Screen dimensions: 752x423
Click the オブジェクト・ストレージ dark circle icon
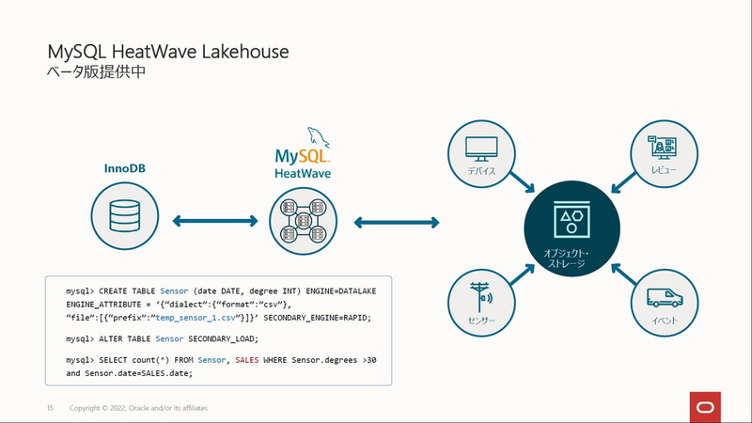[x=572, y=228]
